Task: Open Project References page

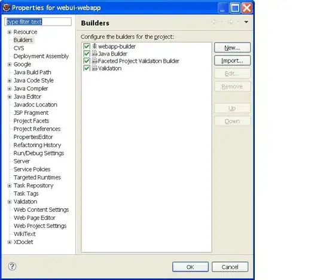Action: coord(37,129)
